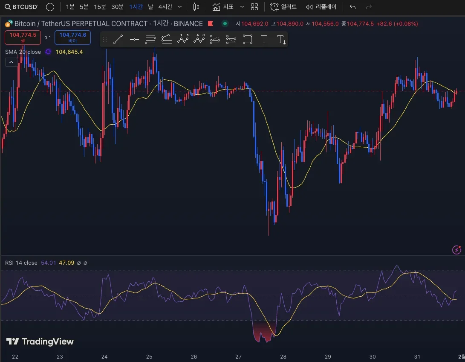
Task: Create an alert with 얼러트
Action: coord(283,7)
